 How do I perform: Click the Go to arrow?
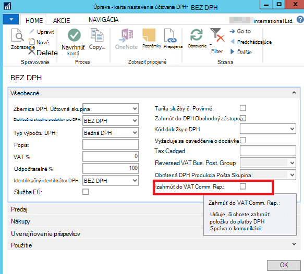click(x=232, y=31)
